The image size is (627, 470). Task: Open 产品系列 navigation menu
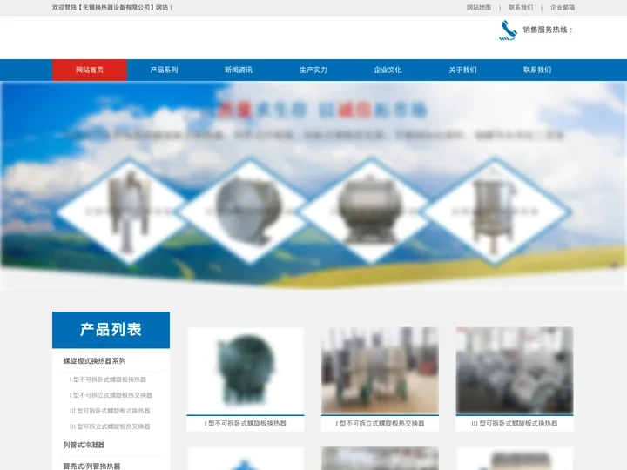click(x=164, y=70)
